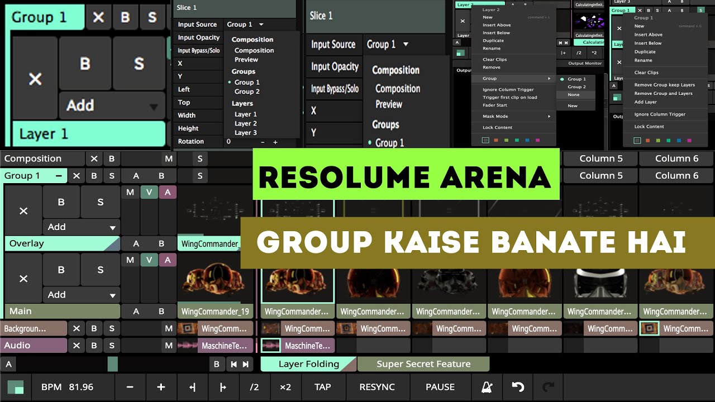
Task: Go to previous deck arrow icon
Action: 234,364
